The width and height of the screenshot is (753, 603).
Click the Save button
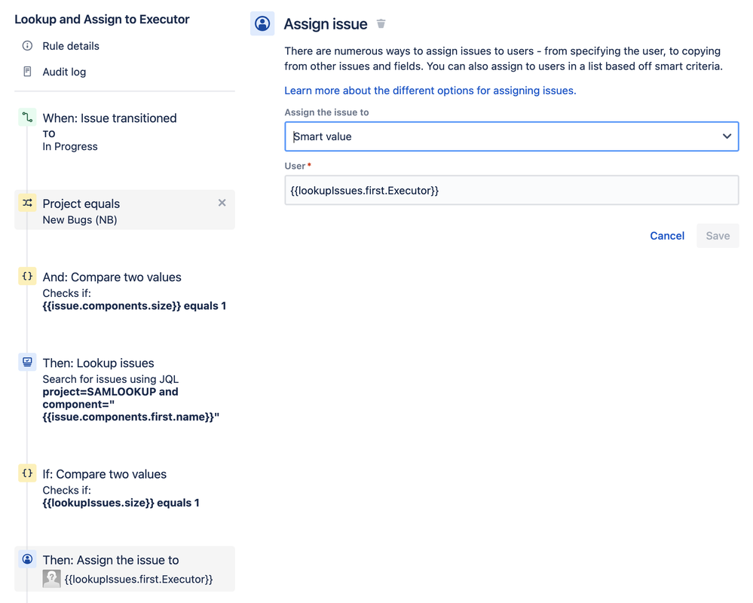point(717,236)
